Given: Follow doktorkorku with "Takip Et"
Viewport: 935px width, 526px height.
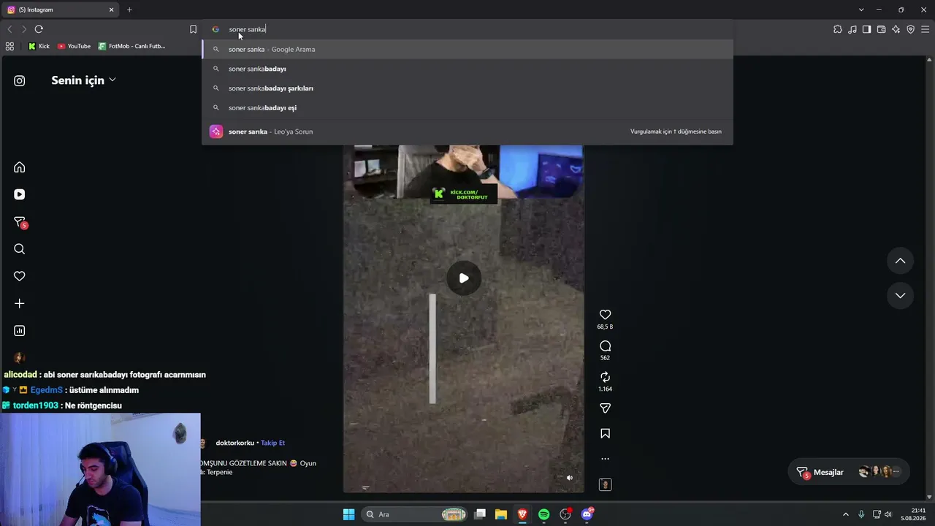Looking at the screenshot, I should [272, 443].
